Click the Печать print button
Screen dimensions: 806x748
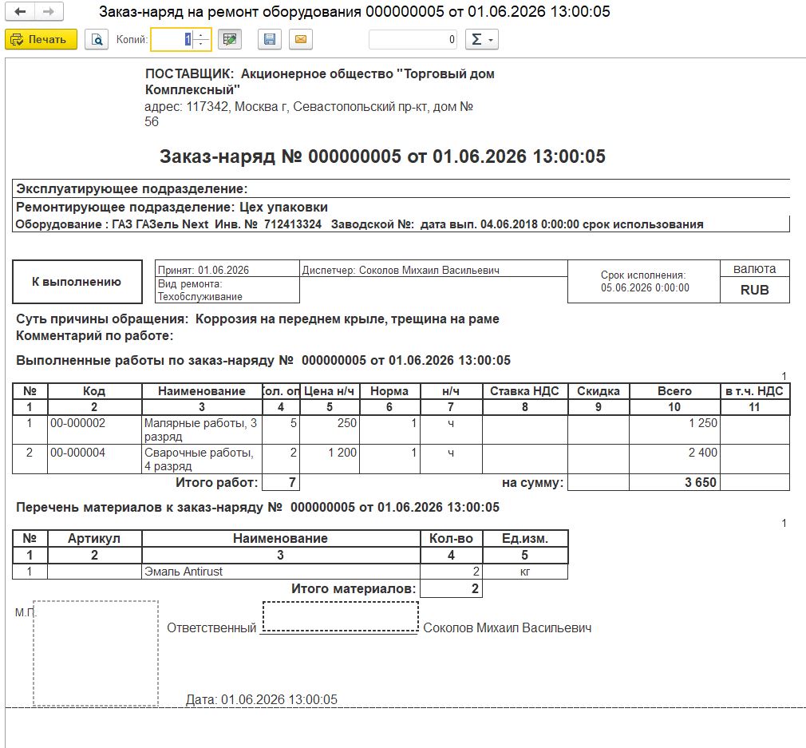tap(41, 40)
